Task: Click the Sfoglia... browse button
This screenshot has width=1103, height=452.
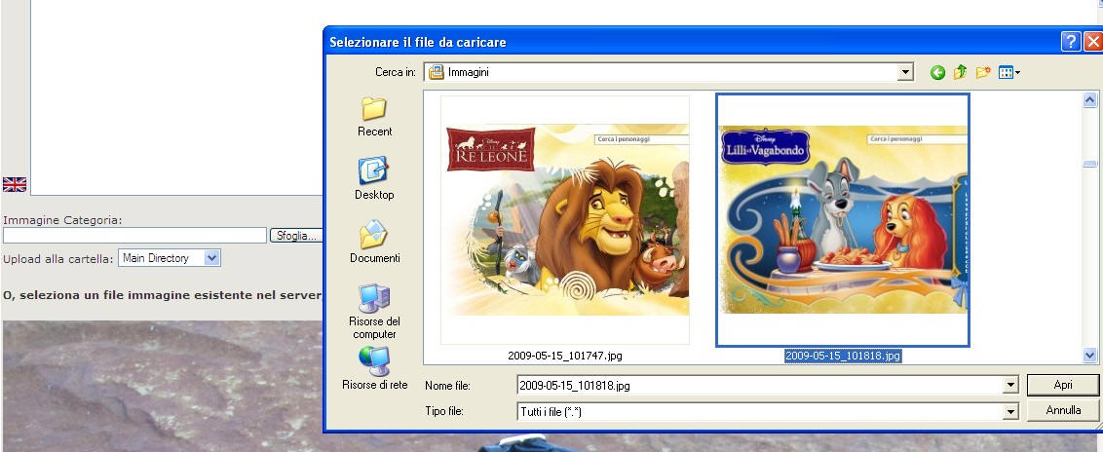Action: (x=295, y=236)
